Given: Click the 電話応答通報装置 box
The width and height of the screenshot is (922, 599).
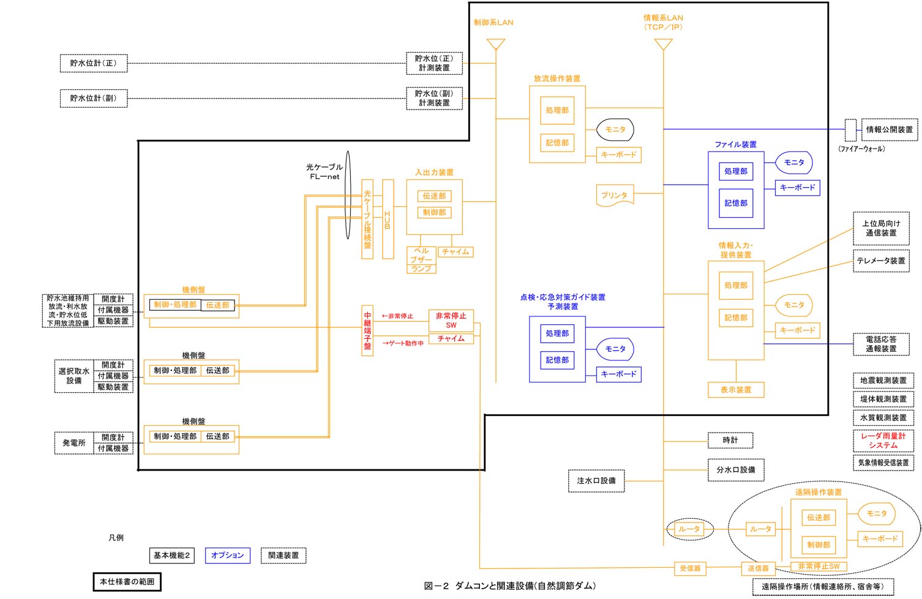Looking at the screenshot, I should (880, 344).
